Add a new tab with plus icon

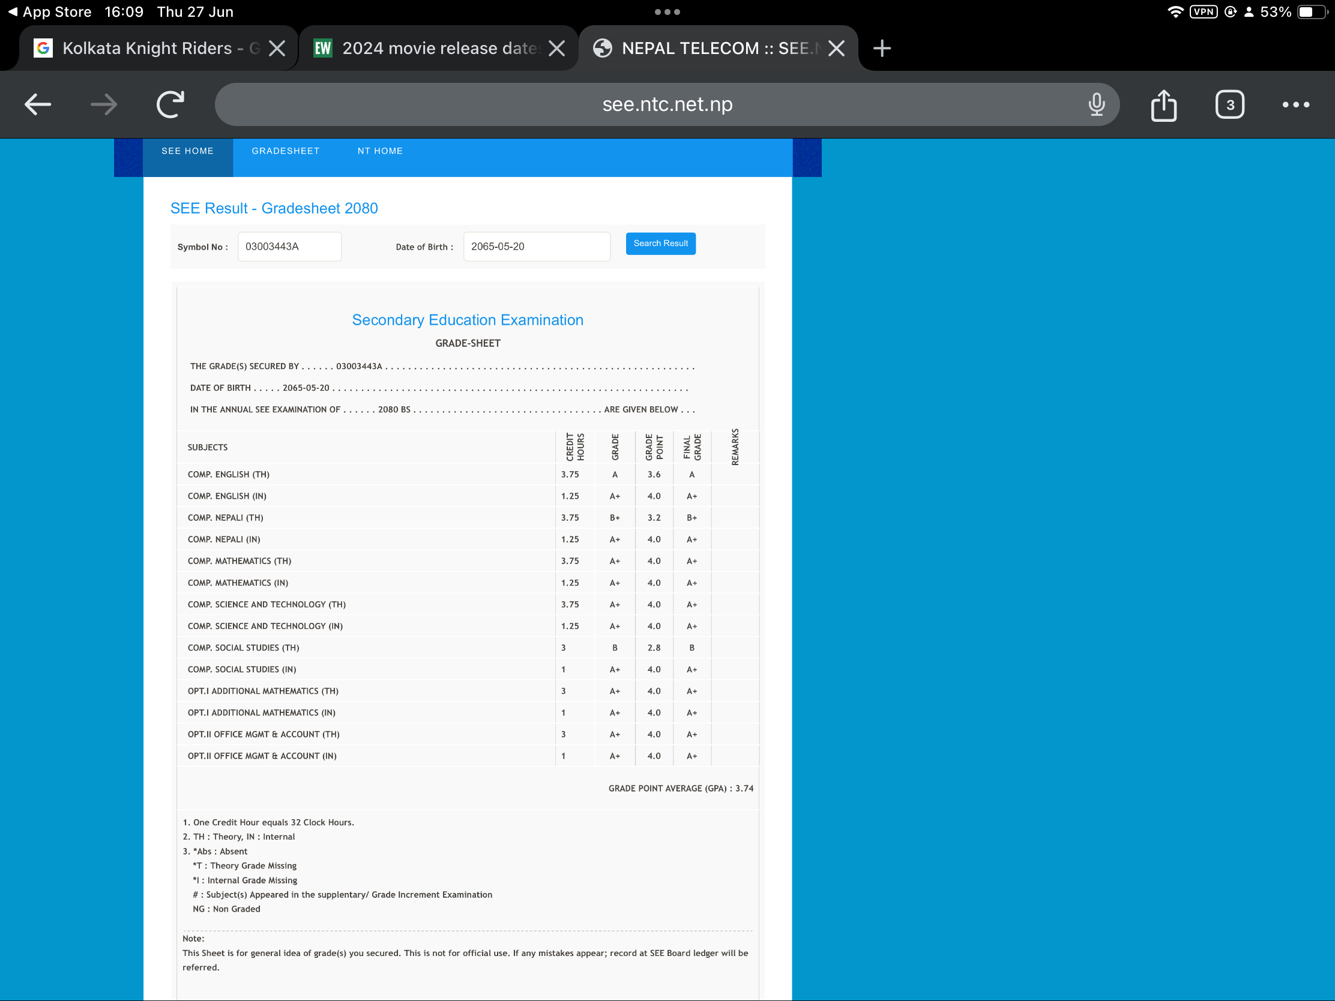(882, 48)
